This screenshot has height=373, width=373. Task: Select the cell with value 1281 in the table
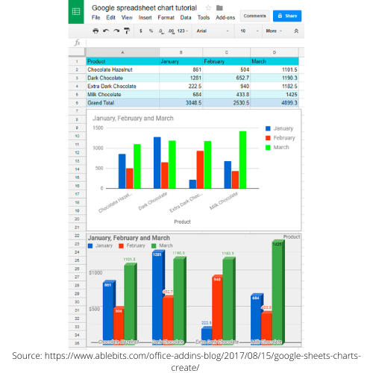pyautogui.click(x=181, y=78)
